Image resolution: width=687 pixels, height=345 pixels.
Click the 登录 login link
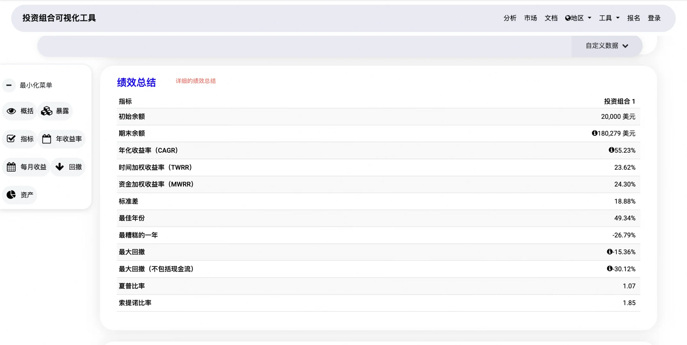(x=654, y=18)
